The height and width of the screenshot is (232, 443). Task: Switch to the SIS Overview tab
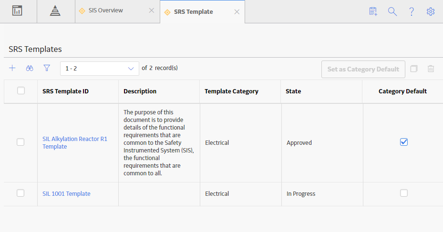pyautogui.click(x=106, y=10)
